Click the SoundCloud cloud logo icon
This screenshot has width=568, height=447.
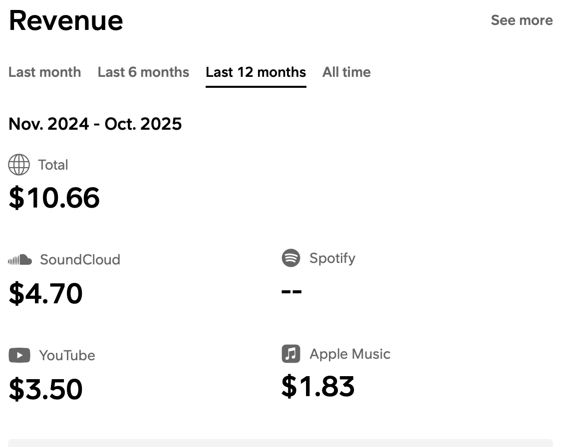[x=20, y=259]
